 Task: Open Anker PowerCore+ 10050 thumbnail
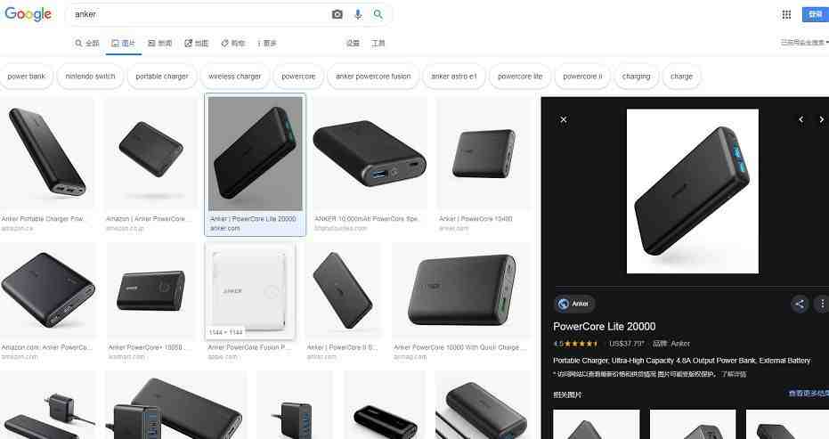[x=151, y=290]
